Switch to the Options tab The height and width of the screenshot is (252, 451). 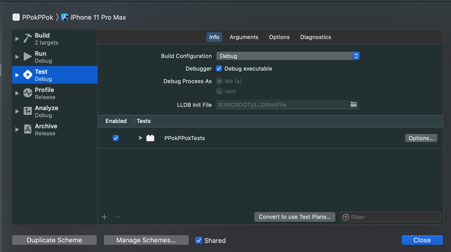pos(279,37)
